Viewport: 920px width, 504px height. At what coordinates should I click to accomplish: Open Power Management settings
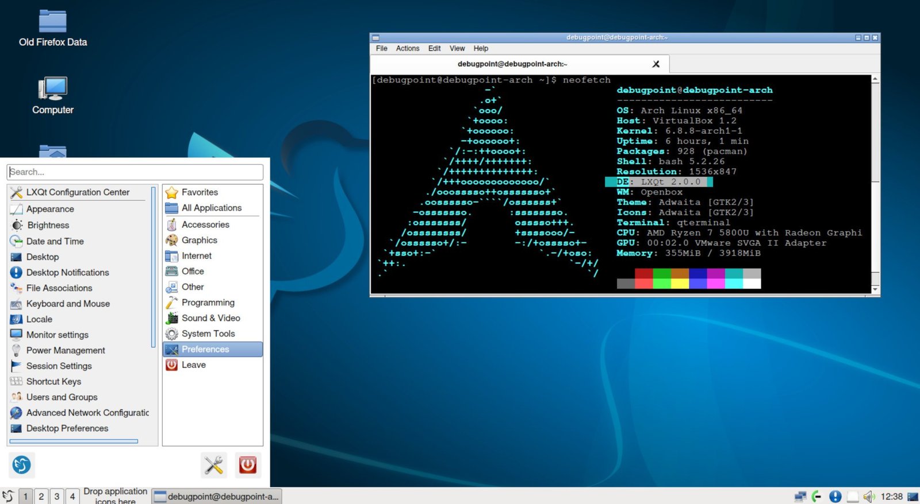coord(66,350)
